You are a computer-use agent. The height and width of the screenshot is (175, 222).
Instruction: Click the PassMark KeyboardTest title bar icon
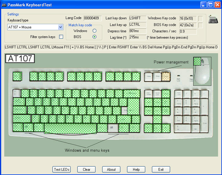[x=4, y=5]
